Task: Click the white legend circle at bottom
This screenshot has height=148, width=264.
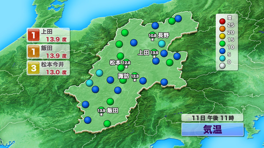Action: point(222,66)
